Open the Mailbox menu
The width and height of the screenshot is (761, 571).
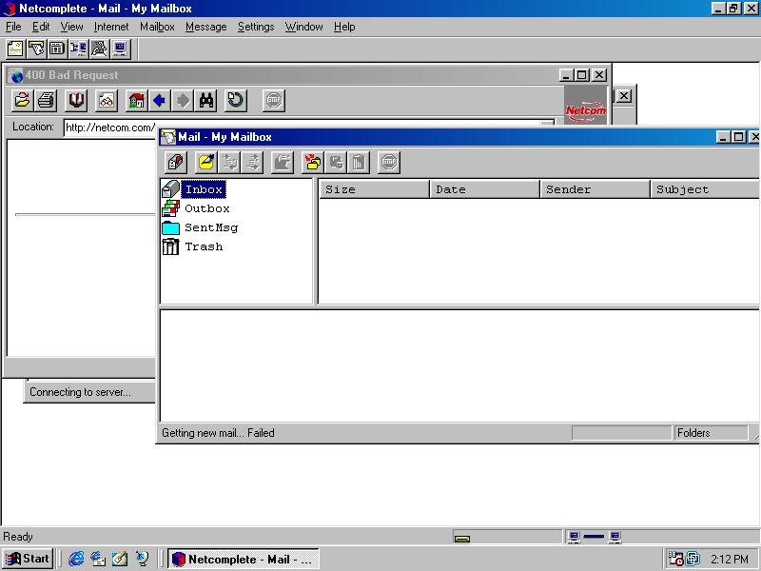pos(157,27)
